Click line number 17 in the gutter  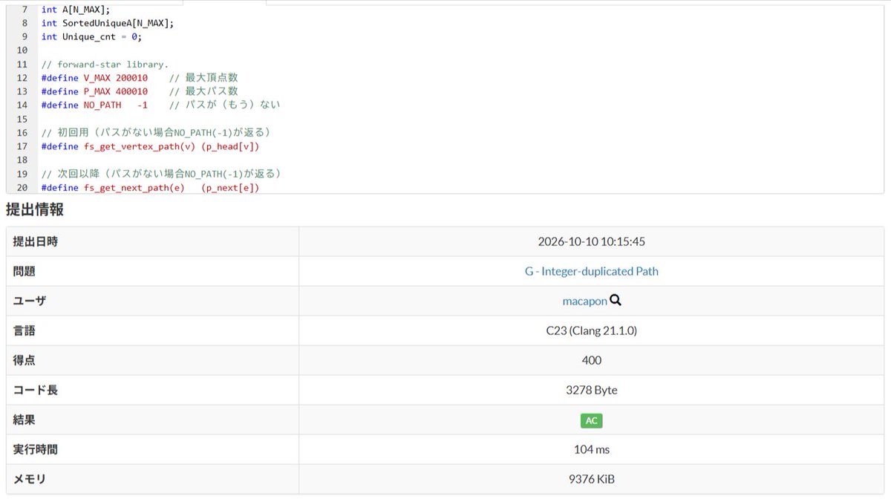[22, 146]
